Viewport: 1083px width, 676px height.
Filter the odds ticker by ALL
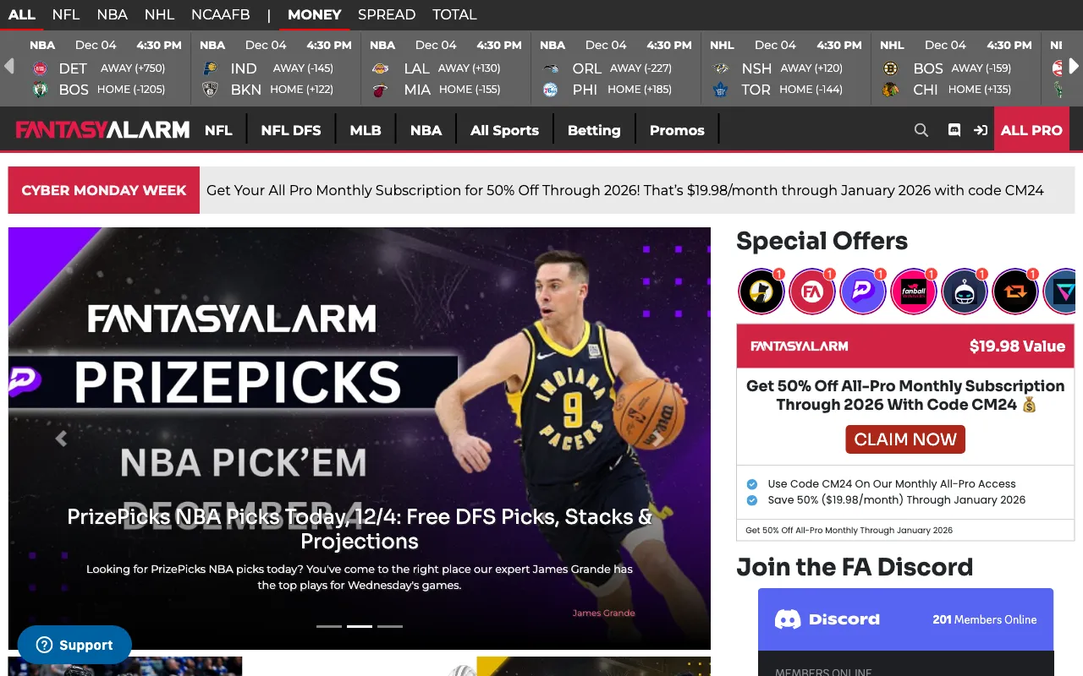22,14
